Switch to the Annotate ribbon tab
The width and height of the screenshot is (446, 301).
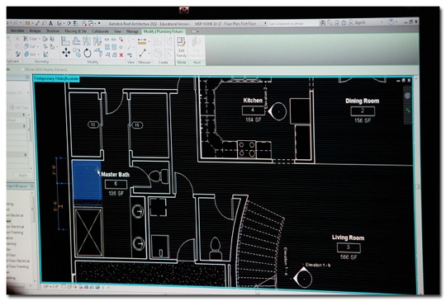(x=17, y=31)
